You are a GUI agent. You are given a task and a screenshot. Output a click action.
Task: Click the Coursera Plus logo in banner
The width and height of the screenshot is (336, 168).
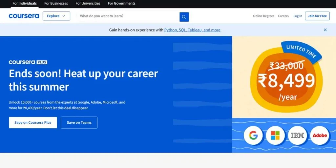coord(28,62)
